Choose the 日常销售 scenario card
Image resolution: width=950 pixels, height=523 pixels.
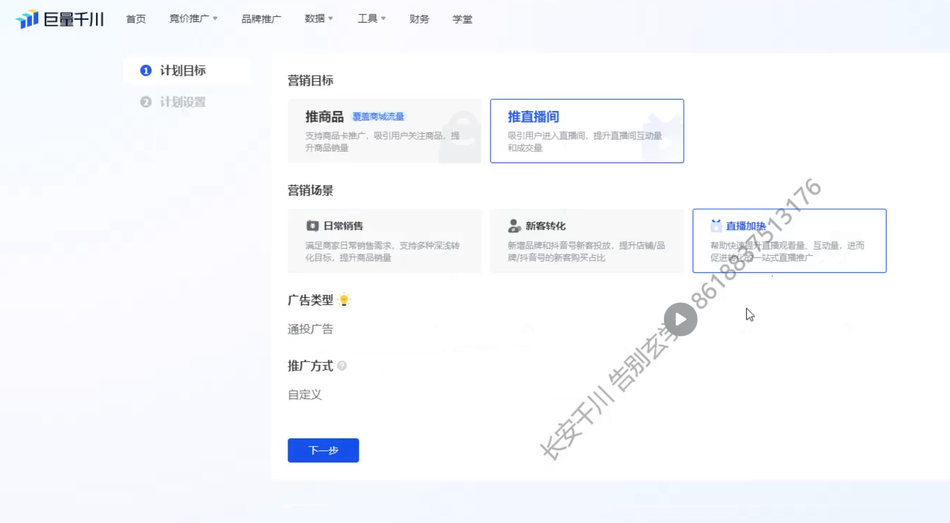coord(384,241)
